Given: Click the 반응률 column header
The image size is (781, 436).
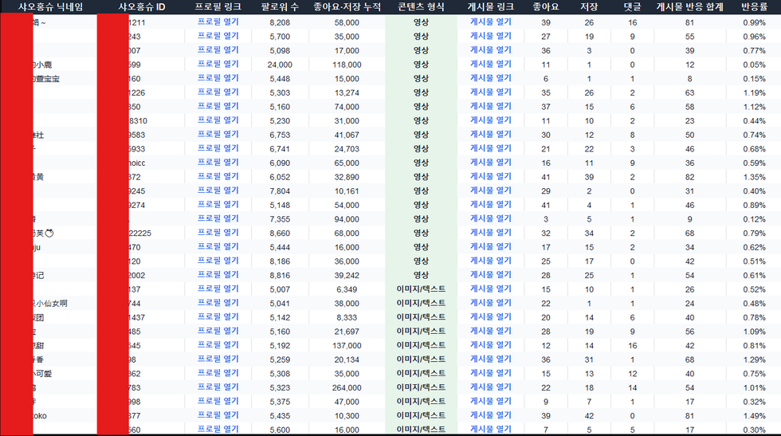Looking at the screenshot, I should pos(755,7).
